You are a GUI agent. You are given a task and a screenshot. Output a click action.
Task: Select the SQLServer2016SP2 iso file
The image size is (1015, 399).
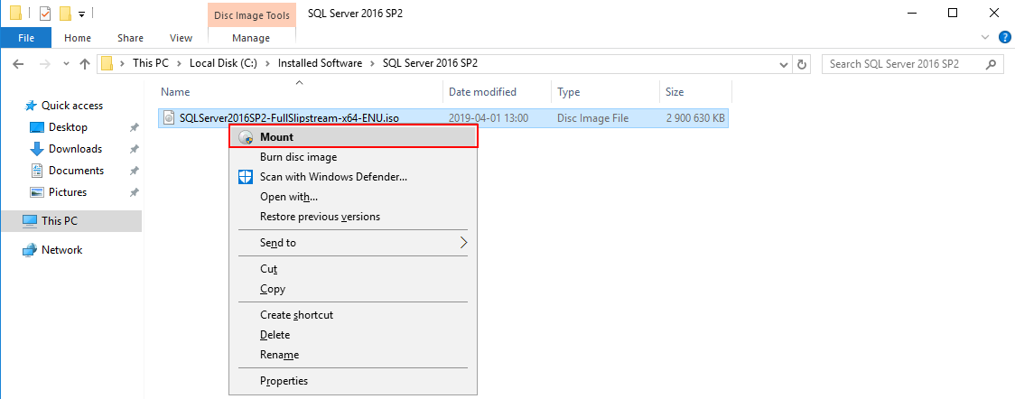click(x=443, y=118)
